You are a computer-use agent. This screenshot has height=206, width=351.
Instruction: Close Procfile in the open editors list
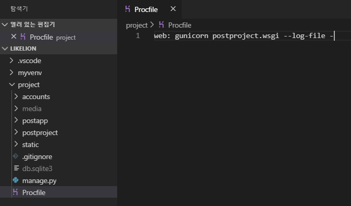click(14, 37)
